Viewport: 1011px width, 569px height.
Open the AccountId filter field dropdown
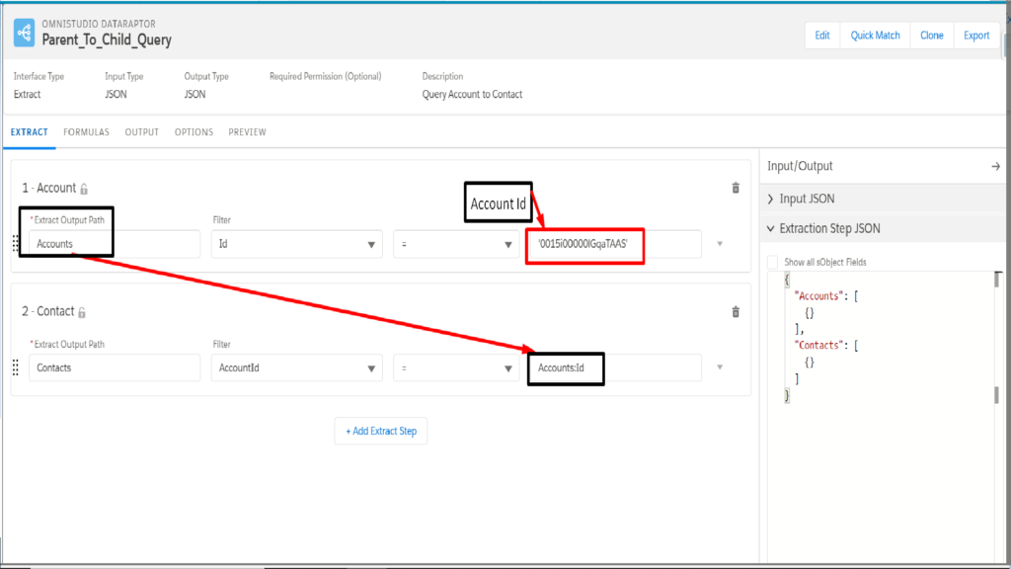296,367
